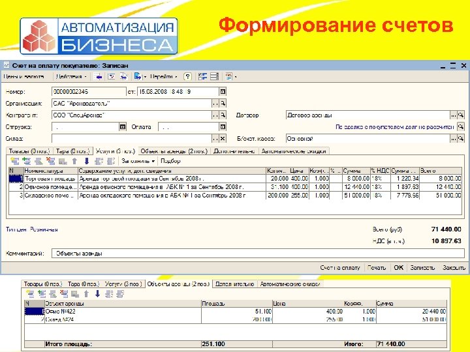Sort ascending icon in Услуги toolbar
The image size is (470, 352).
[x=99, y=161]
